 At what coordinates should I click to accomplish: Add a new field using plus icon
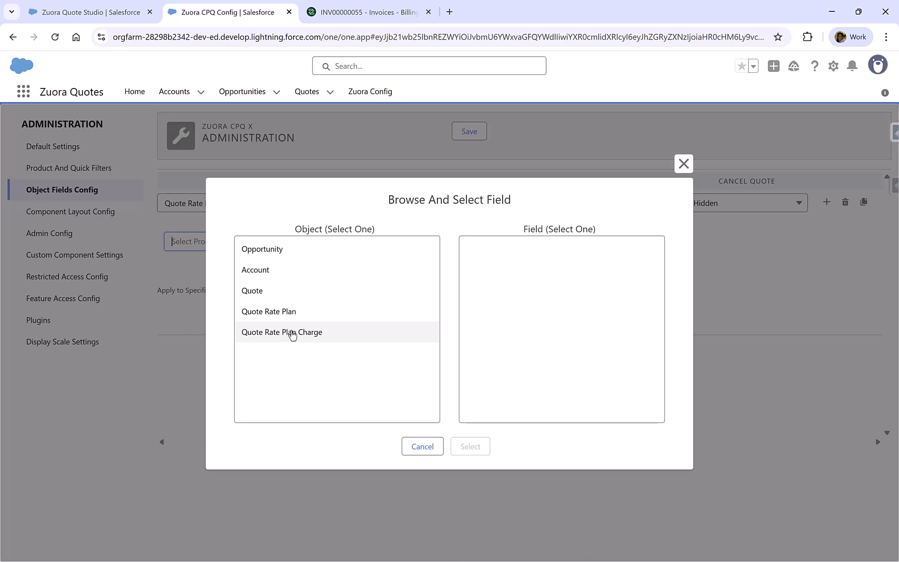tap(827, 202)
